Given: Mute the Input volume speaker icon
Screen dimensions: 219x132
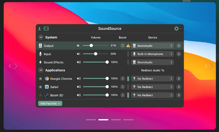Looking at the screenshot, I should 79,54.
